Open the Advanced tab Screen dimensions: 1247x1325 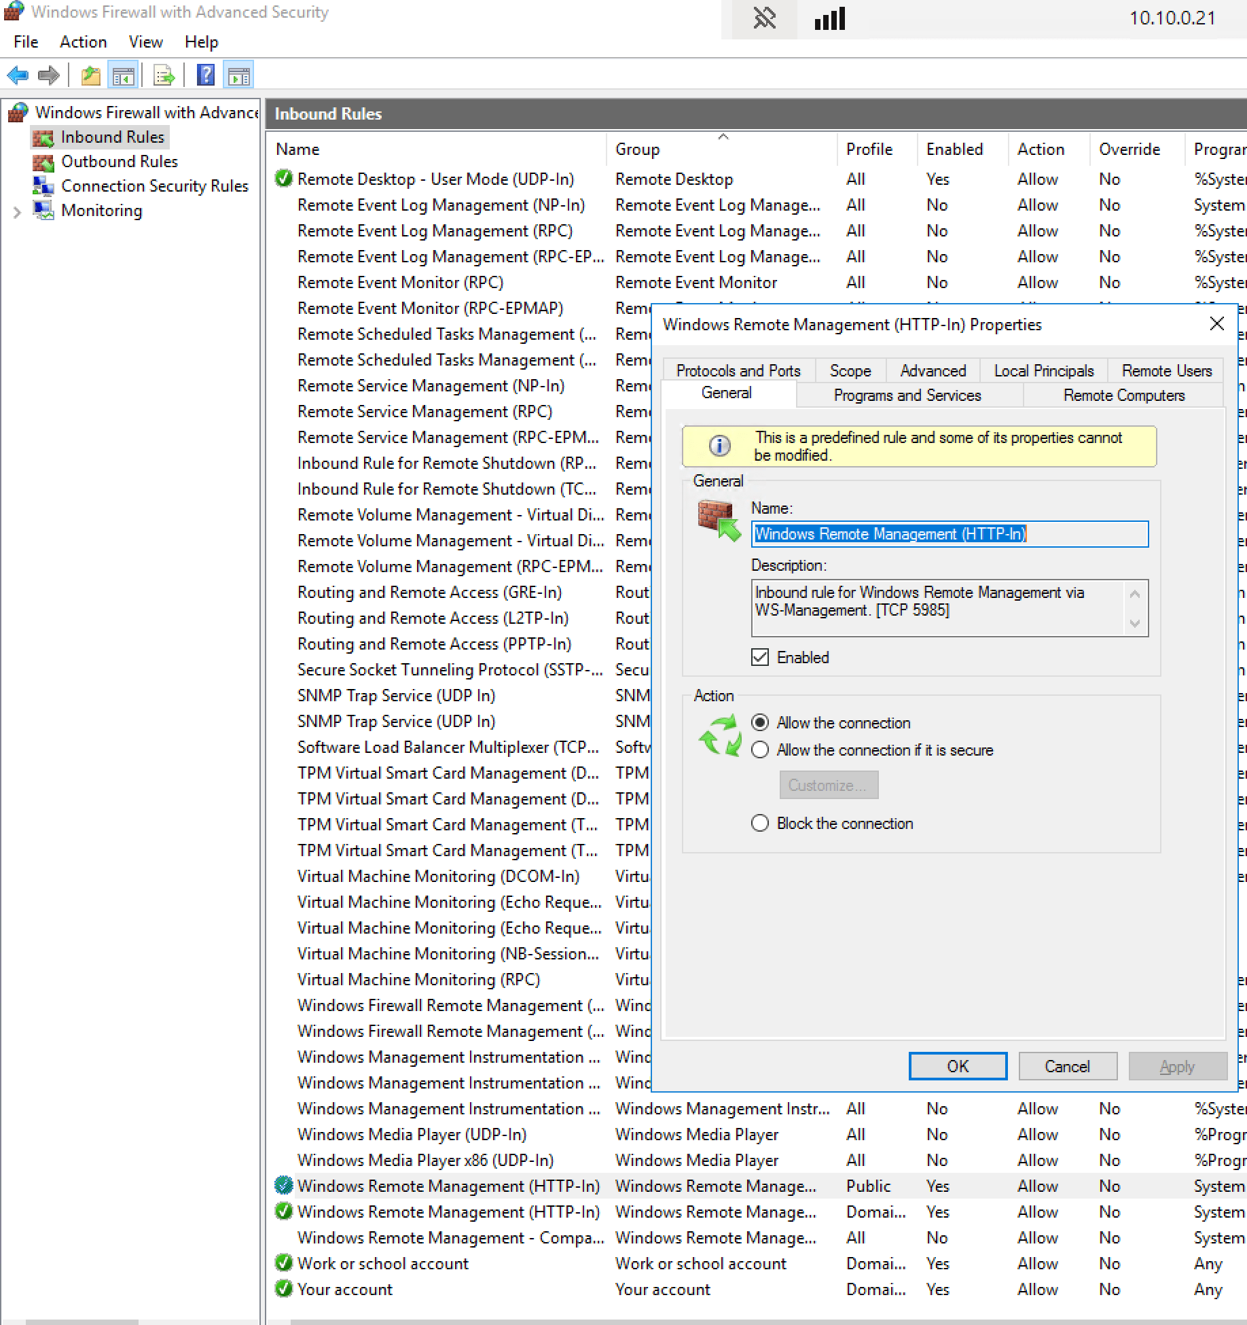[x=933, y=370]
